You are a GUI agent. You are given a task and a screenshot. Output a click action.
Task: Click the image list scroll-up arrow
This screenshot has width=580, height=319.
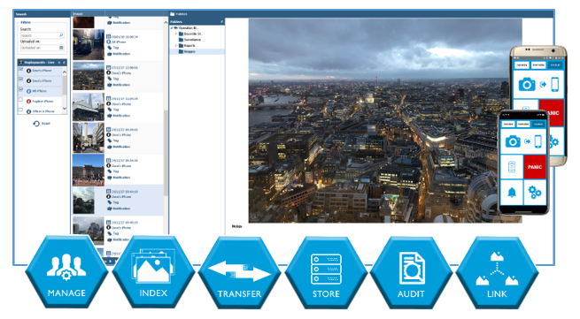click(x=166, y=23)
